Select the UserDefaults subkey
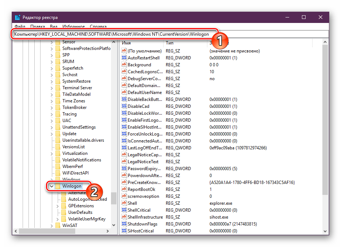 point(80,212)
